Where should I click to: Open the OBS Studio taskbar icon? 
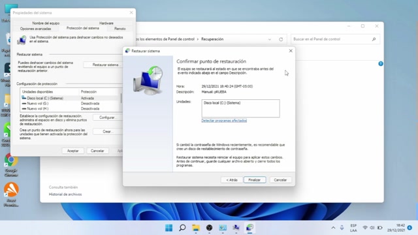click(x=209, y=228)
